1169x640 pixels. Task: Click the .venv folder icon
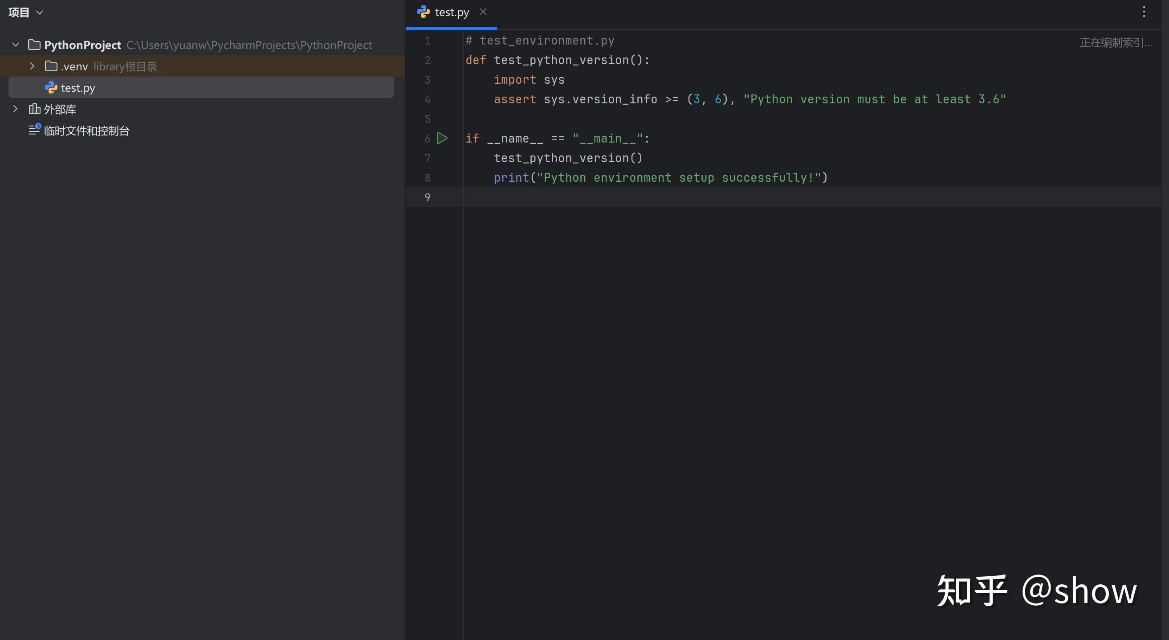pos(51,66)
